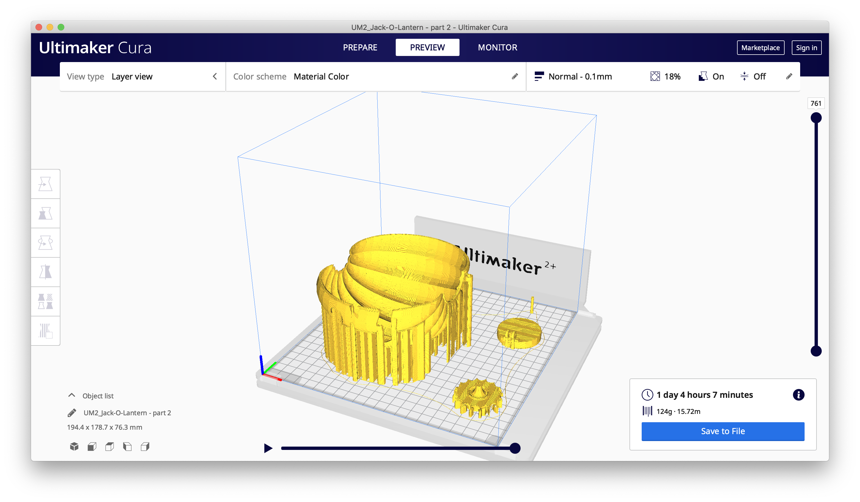The image size is (860, 502).
Task: Click the Ultimaker Cura logo
Action: pyautogui.click(x=95, y=47)
